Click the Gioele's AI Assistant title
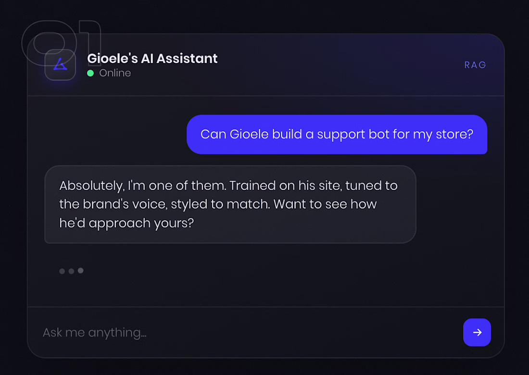The width and height of the screenshot is (529, 375). click(152, 58)
